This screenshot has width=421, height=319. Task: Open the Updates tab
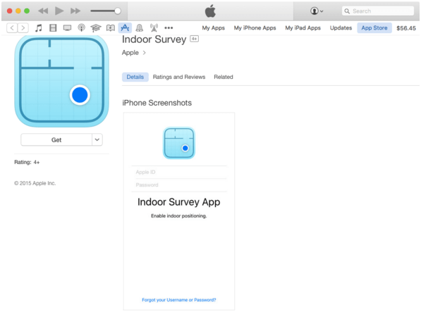341,28
